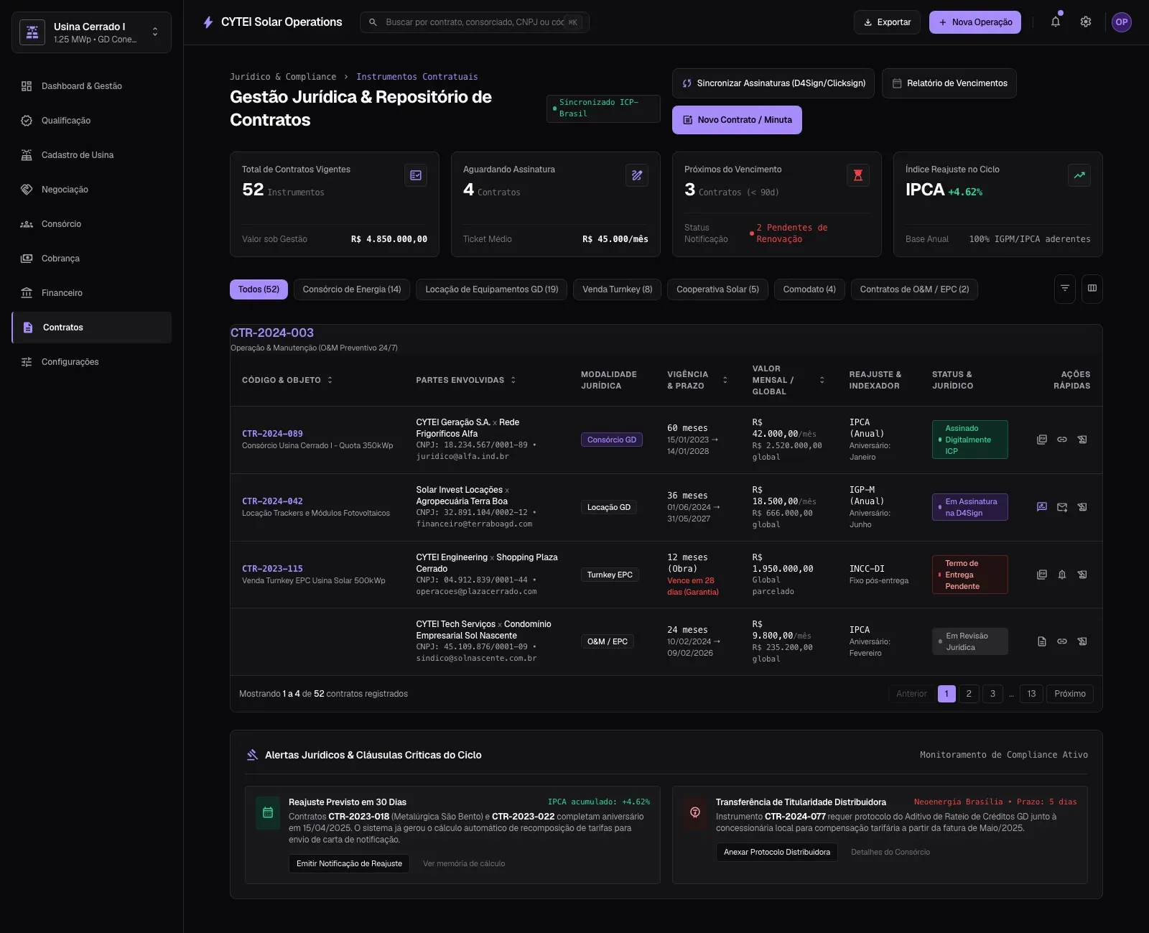The image size is (1149, 933).
Task: Select Consórcio de Energia (14) filter tab
Action: pyautogui.click(x=352, y=289)
